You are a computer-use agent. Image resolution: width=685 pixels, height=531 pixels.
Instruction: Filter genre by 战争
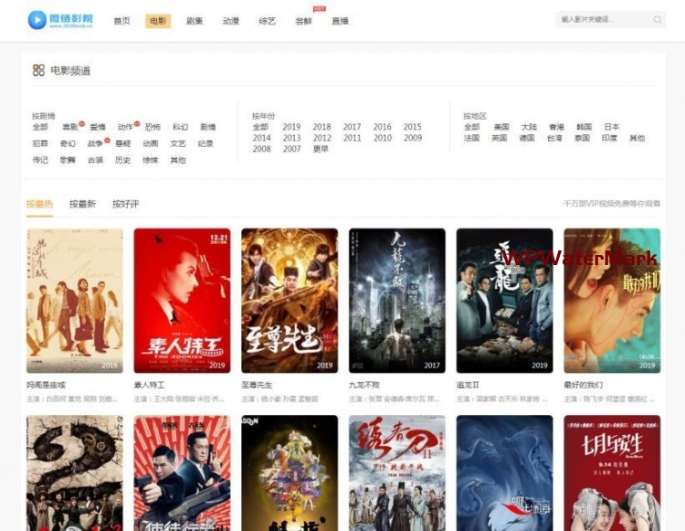(x=95, y=143)
